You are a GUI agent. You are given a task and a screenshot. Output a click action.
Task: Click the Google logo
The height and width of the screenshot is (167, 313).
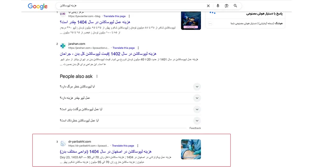(x=38, y=6)
